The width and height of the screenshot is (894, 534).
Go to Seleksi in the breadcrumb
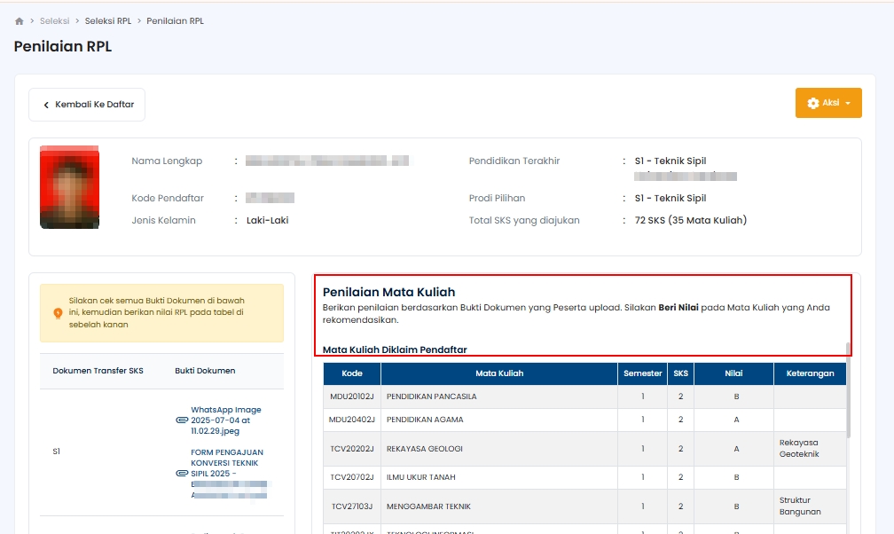click(x=55, y=20)
